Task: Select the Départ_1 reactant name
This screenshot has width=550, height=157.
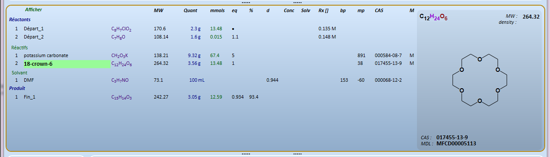Action: [34, 29]
